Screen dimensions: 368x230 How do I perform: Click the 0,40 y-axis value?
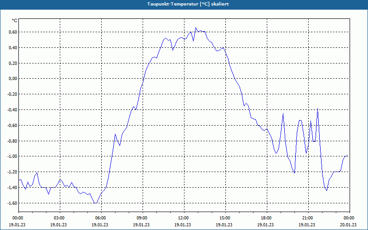[13, 48]
